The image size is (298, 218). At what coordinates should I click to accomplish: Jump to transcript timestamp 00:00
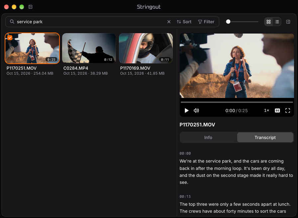[x=185, y=153]
